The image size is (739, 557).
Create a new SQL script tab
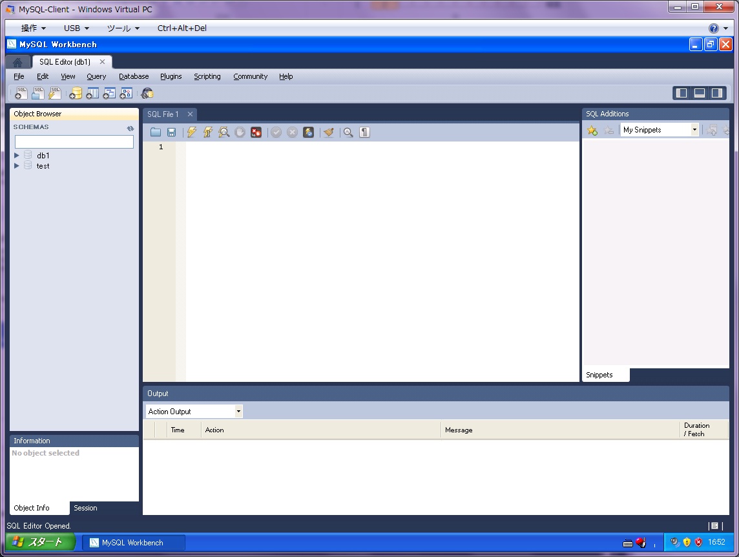pos(21,93)
